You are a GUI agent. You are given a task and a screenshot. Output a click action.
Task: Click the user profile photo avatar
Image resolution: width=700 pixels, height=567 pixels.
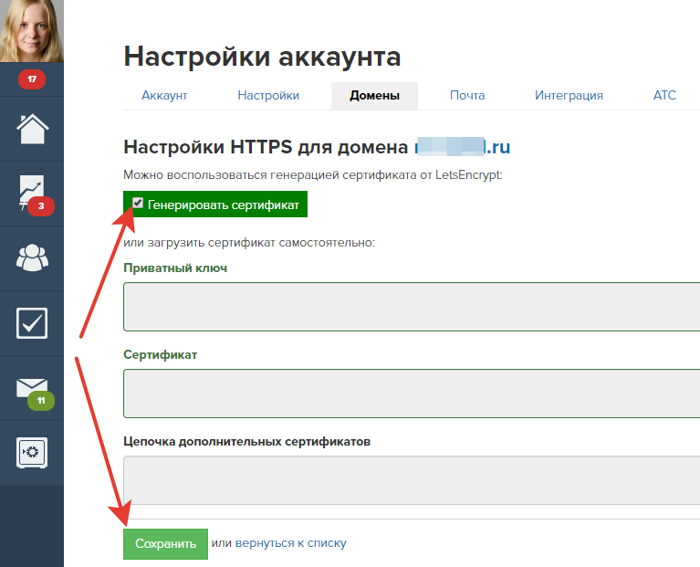tap(32, 31)
